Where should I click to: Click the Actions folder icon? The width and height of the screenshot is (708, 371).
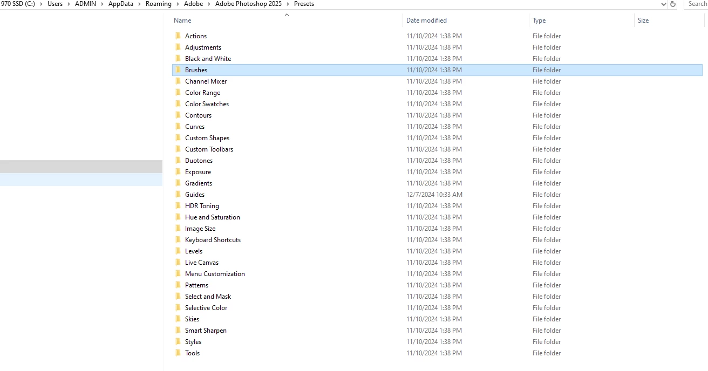pyautogui.click(x=178, y=36)
